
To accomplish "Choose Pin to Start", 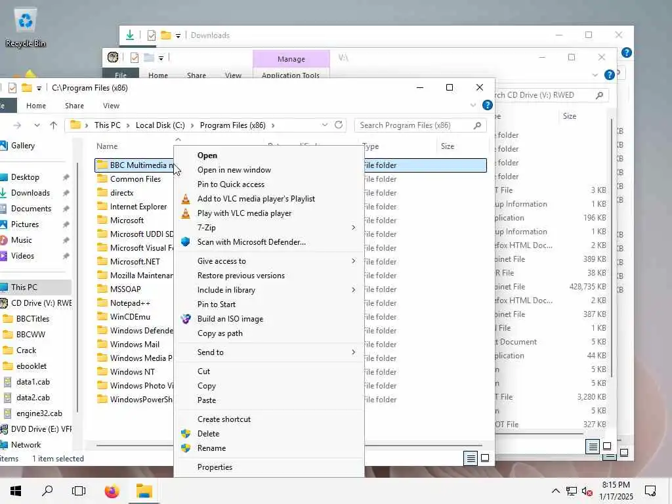I will point(268,304).
